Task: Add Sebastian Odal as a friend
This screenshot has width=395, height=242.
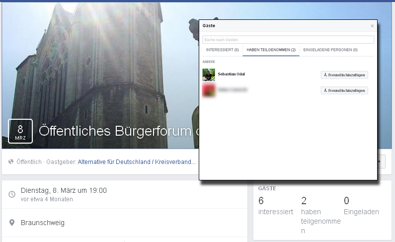Action: pos(344,75)
